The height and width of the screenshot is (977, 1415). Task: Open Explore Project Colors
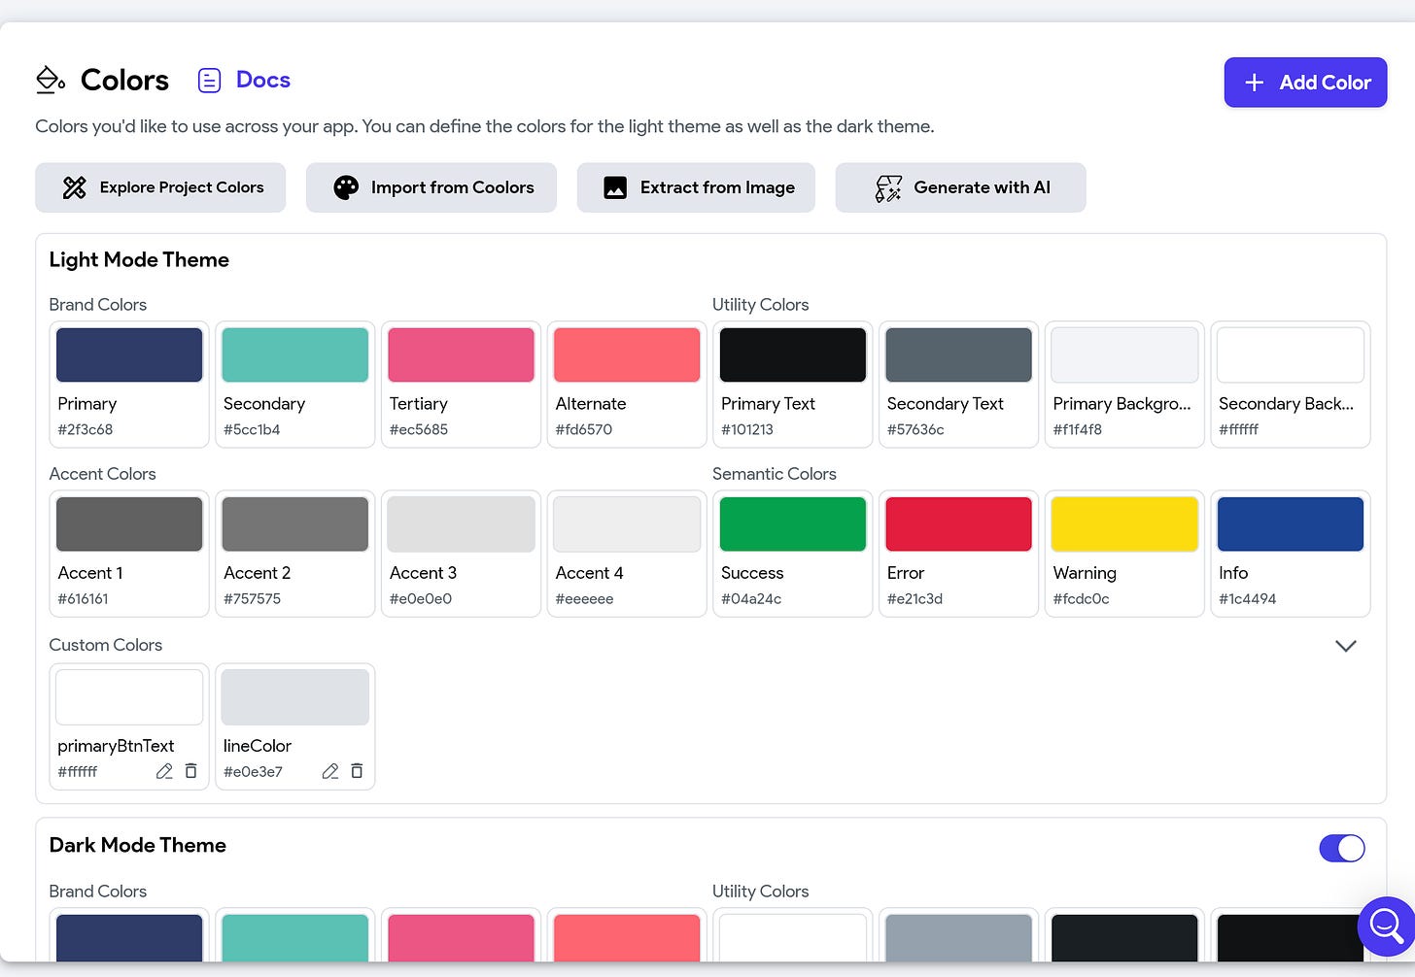click(x=160, y=187)
